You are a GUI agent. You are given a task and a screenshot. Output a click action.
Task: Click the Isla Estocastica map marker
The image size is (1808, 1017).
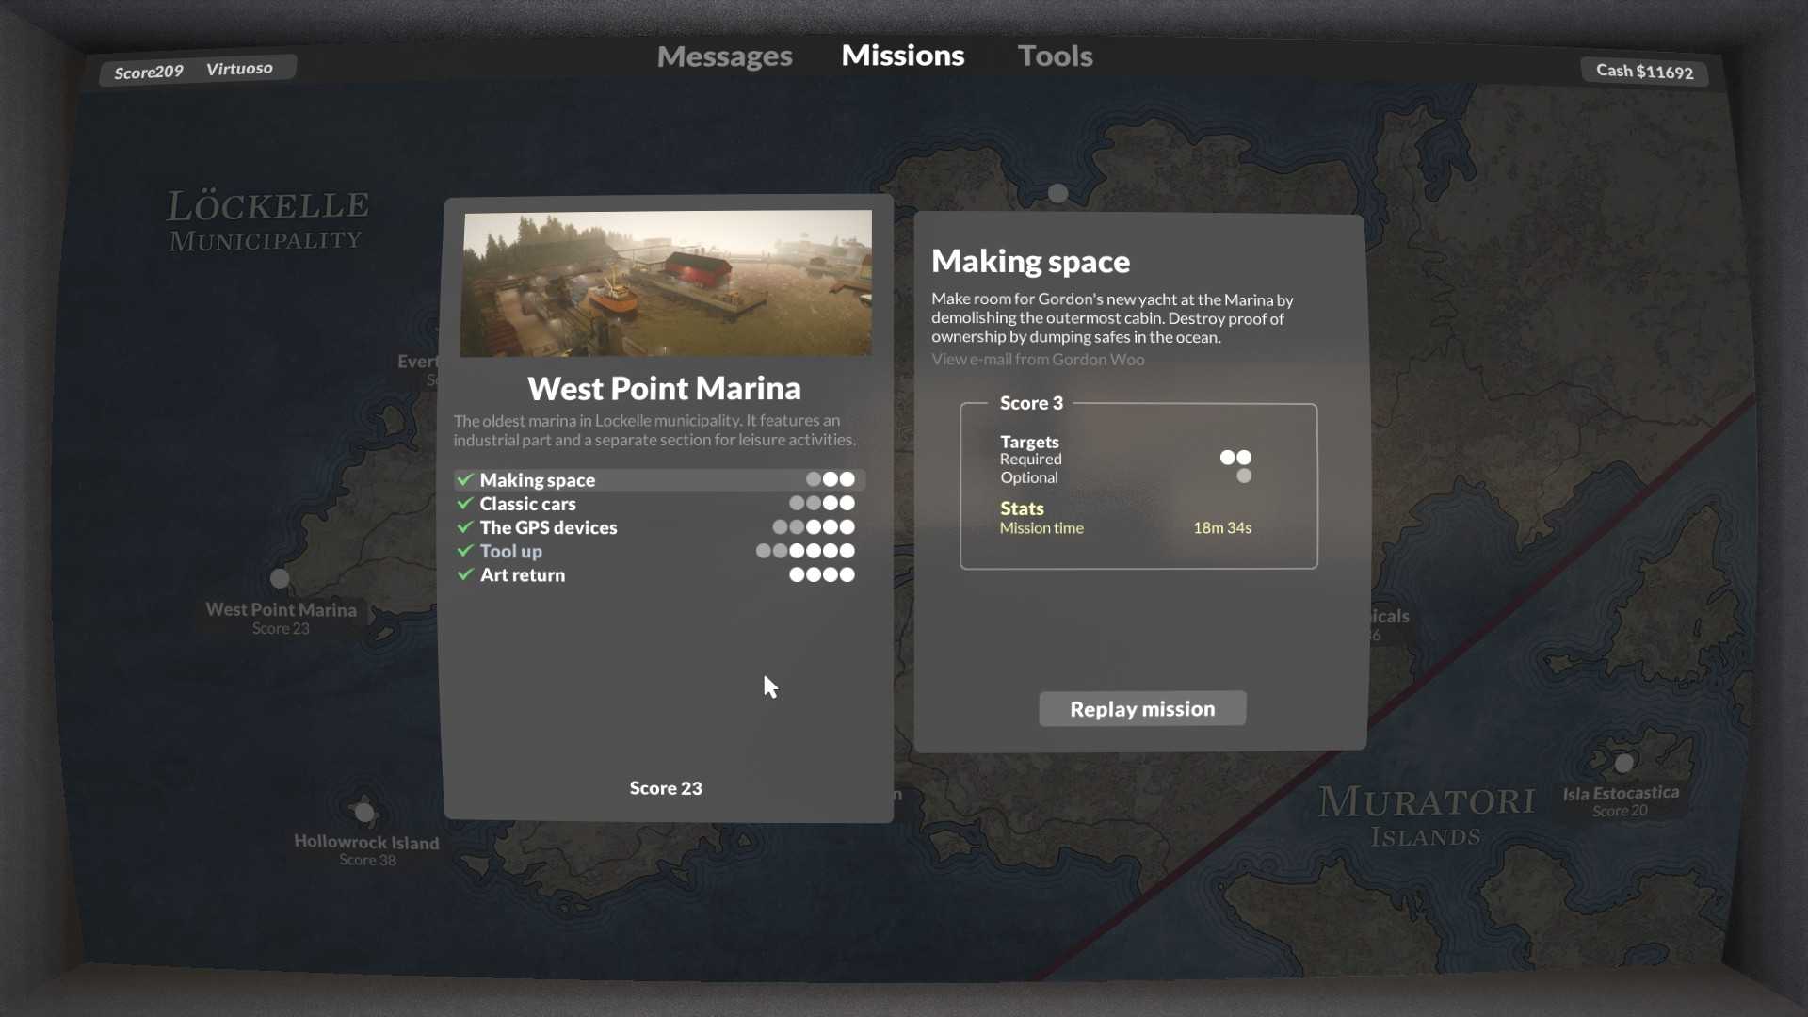pyautogui.click(x=1623, y=762)
